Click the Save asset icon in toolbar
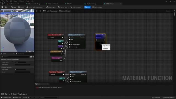This screenshot has height=99, width=176. click(2, 7)
